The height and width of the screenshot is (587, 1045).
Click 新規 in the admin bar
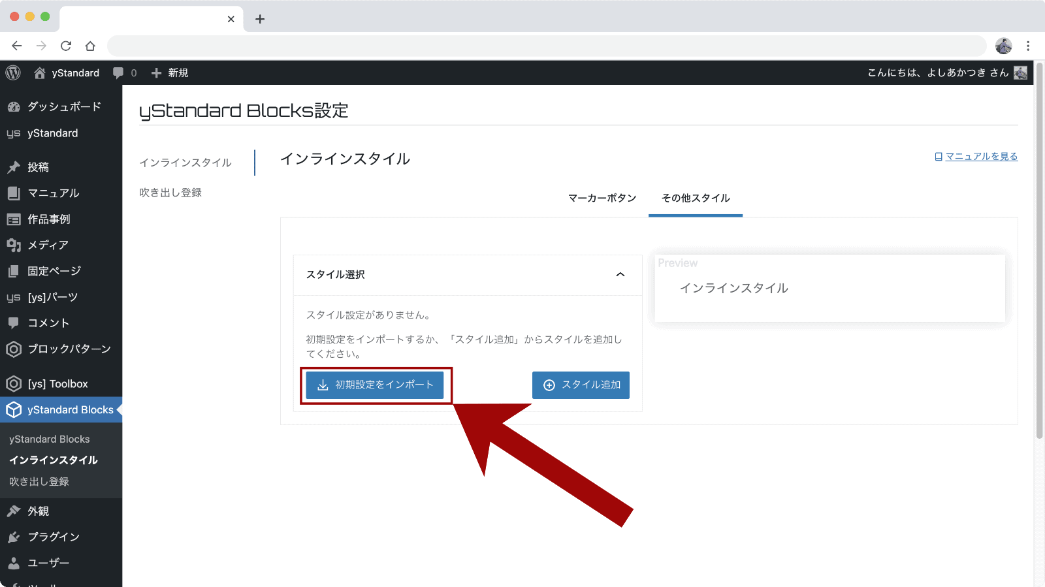point(178,73)
